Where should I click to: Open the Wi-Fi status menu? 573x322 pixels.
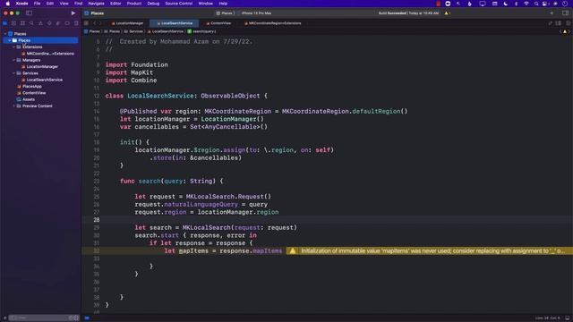(526, 4)
